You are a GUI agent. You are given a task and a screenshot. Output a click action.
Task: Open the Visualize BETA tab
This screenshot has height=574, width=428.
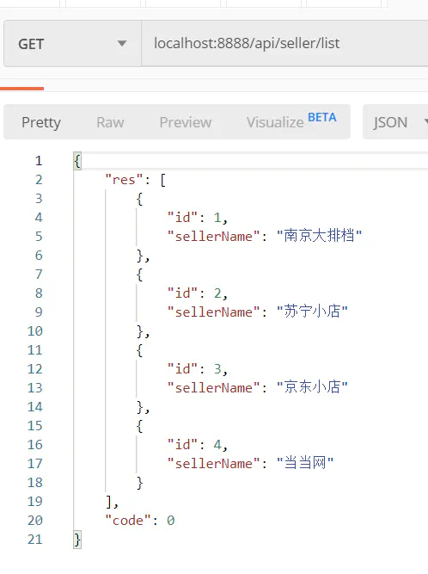click(x=291, y=121)
